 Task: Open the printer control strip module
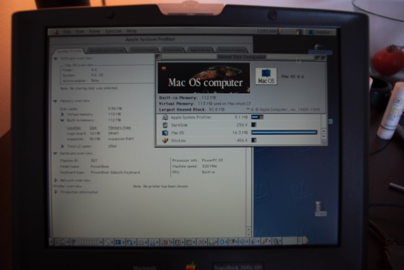(x=213, y=242)
